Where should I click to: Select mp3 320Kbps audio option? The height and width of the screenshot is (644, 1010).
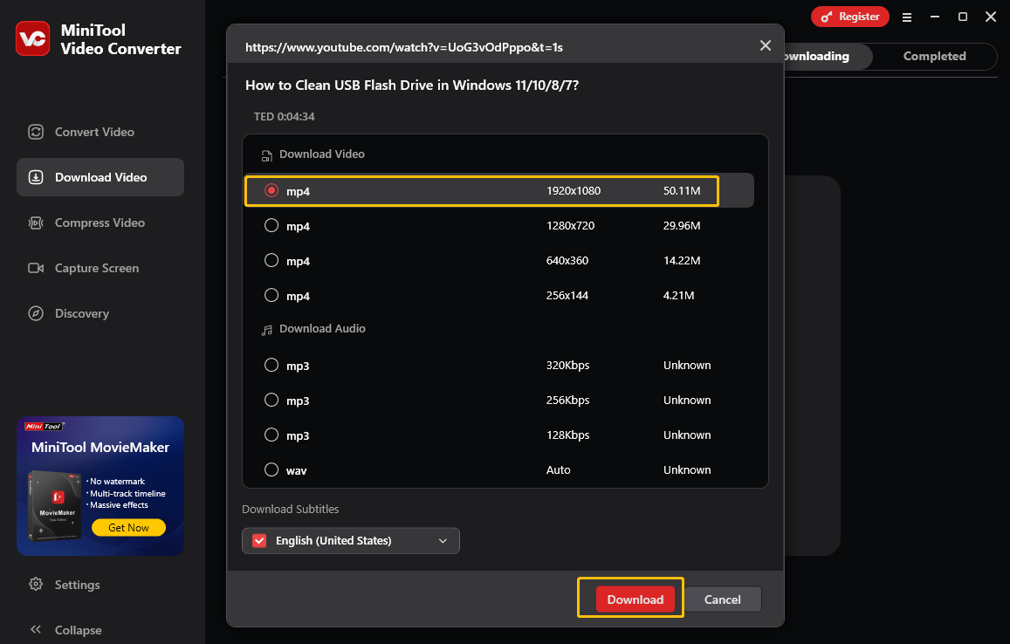(271, 365)
